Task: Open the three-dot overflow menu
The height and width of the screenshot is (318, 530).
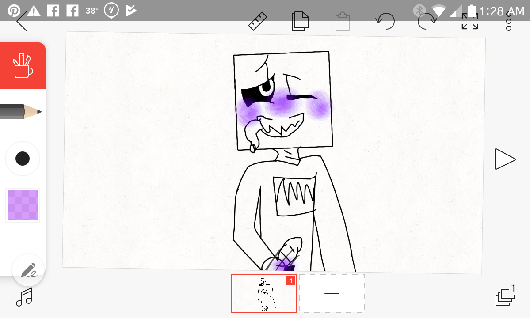Action: (509, 21)
